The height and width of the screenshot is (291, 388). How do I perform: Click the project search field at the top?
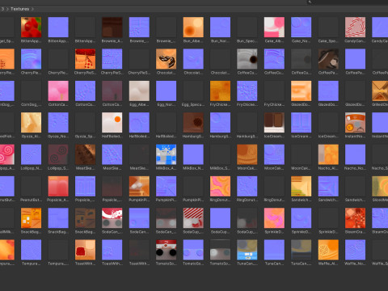point(348,2)
